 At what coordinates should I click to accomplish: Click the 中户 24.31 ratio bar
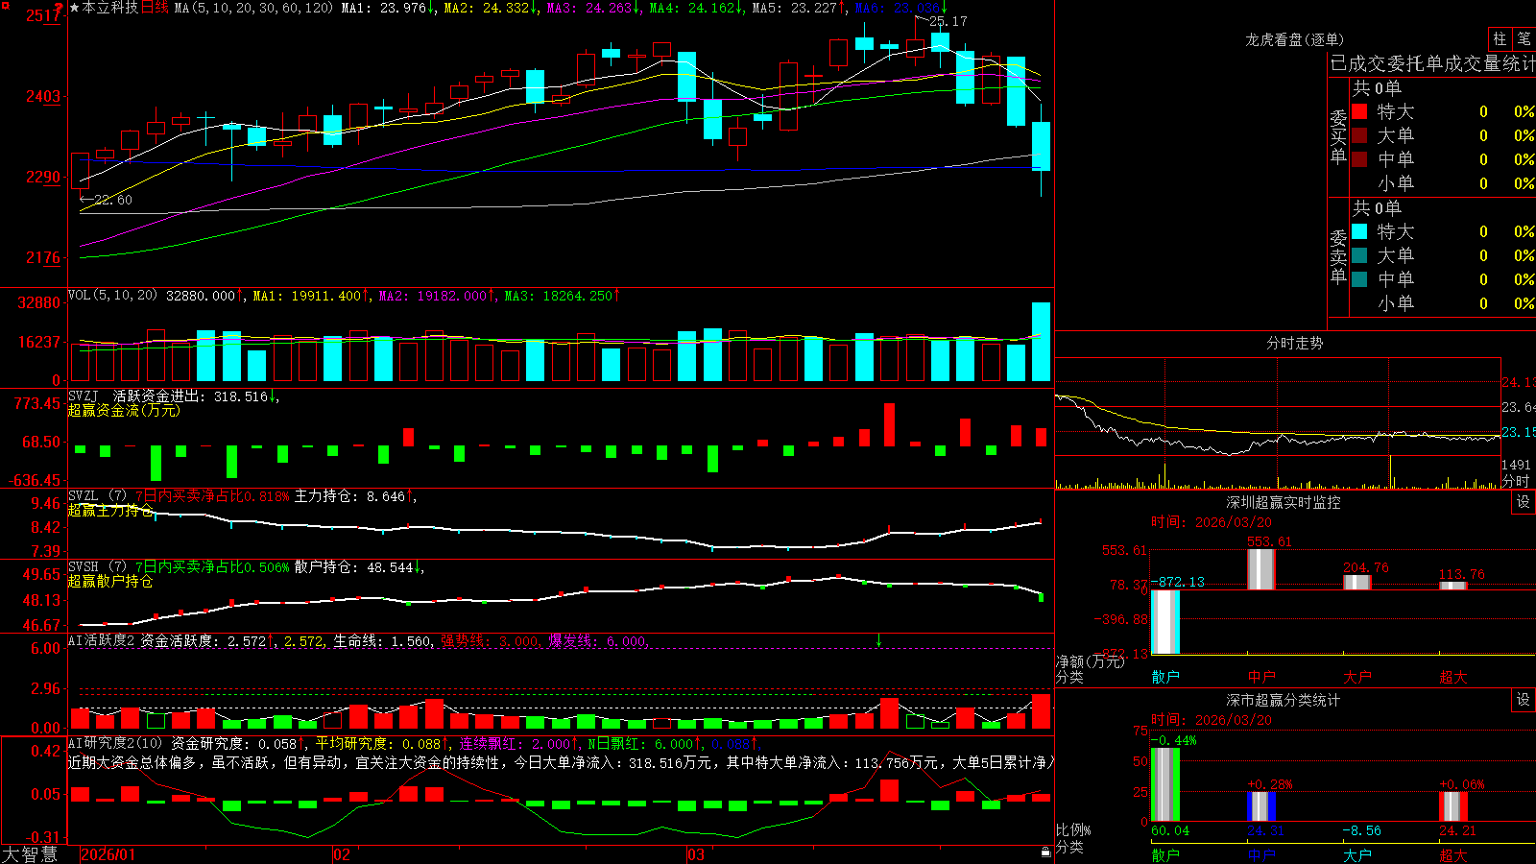click(x=1260, y=806)
